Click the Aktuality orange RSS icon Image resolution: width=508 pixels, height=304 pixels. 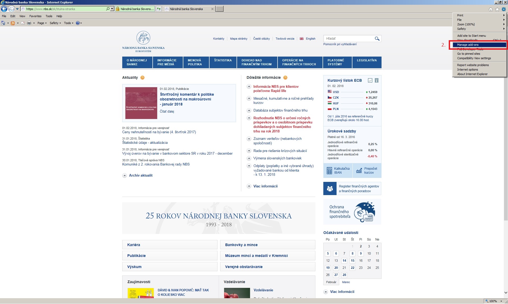142,77
